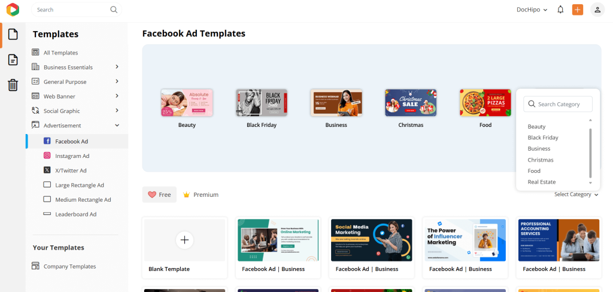Open X/Twitter Ad templates
This screenshot has width=613, height=292.
click(71, 171)
